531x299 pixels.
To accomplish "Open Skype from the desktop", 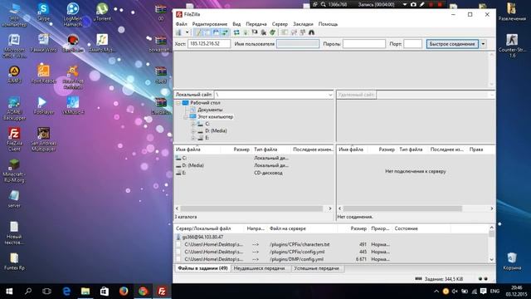I will (x=43, y=12).
